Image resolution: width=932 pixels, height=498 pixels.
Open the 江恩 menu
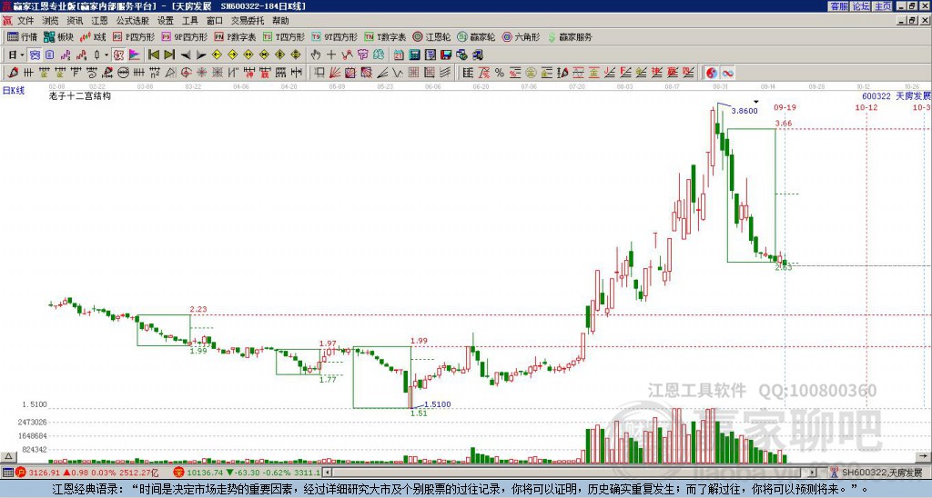tap(99, 21)
